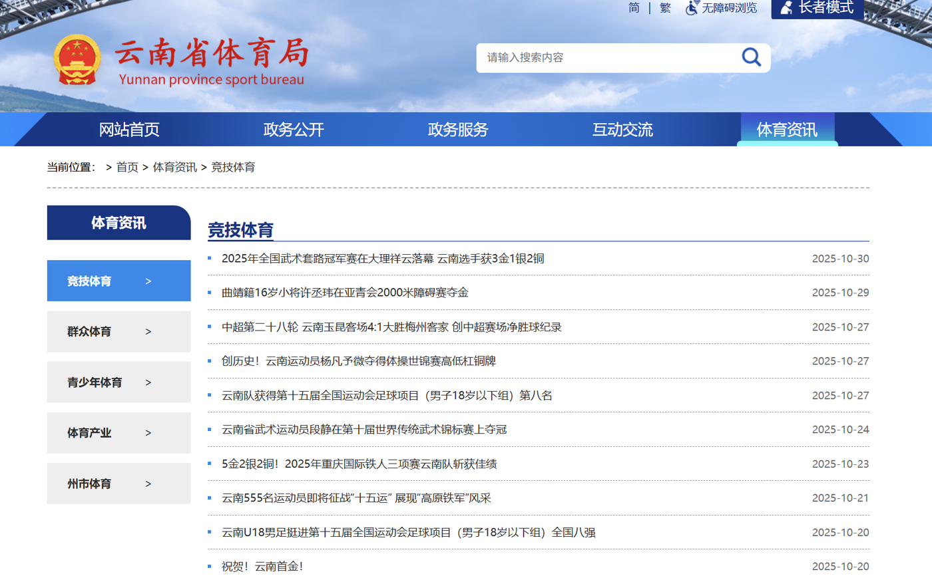Select the 竞技体育 sidebar item
Viewport: 932px width, 580px height.
89,281
